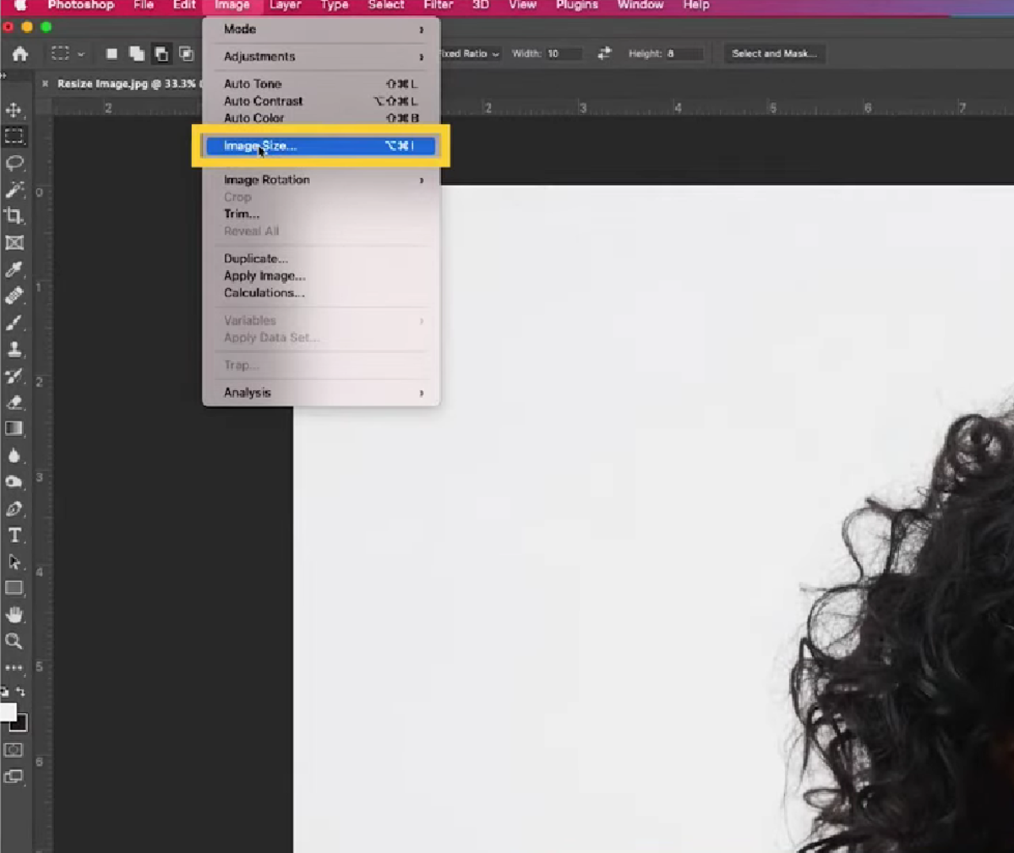Enable Subtract from selection mode

point(161,53)
